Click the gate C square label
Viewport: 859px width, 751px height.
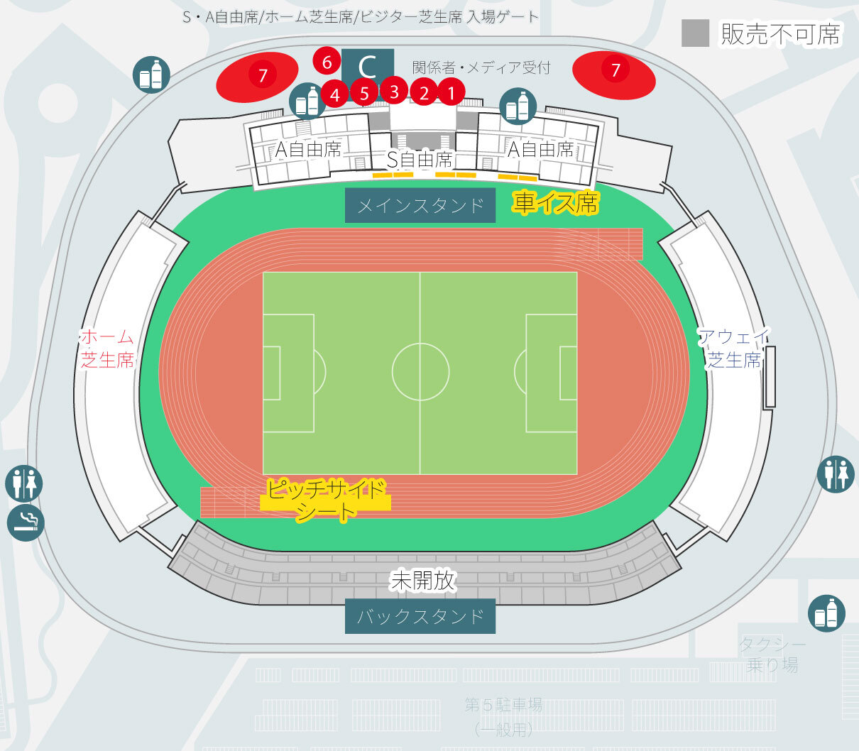point(367,67)
